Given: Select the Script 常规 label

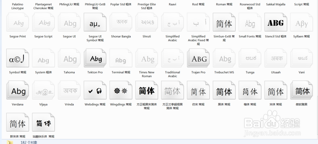Looking at the screenshot, I should [301, 4].
